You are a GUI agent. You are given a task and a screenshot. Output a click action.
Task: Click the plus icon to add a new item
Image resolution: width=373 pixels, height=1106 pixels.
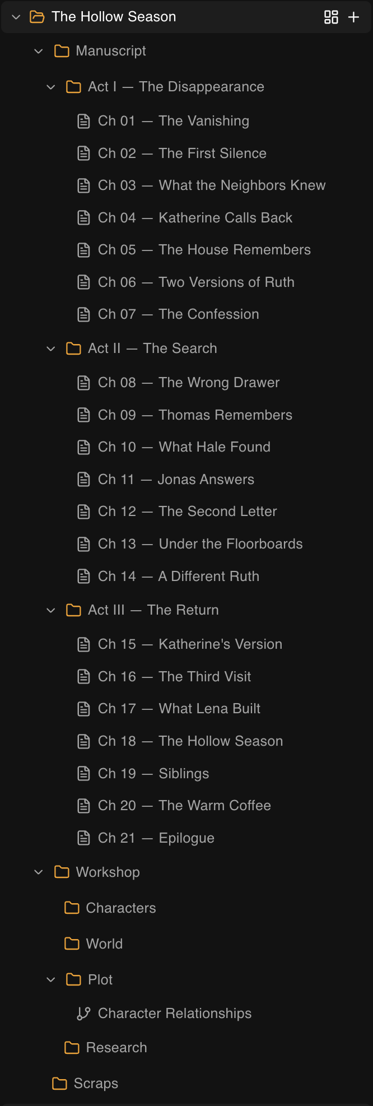pos(354,17)
